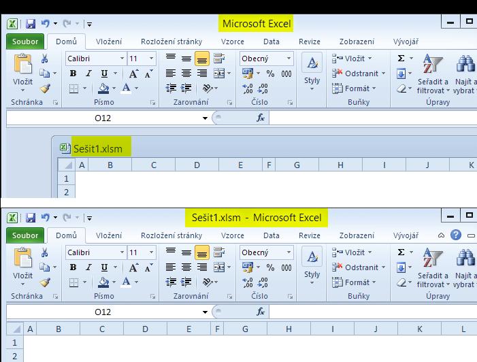
Task: Toggle Bold in top window ribbon
Action: [x=73, y=73]
